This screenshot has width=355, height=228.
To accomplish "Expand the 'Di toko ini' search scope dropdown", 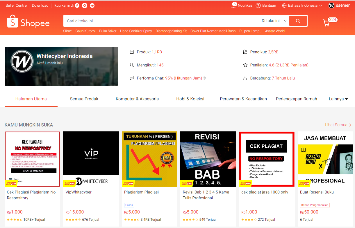I will pos(274,21).
